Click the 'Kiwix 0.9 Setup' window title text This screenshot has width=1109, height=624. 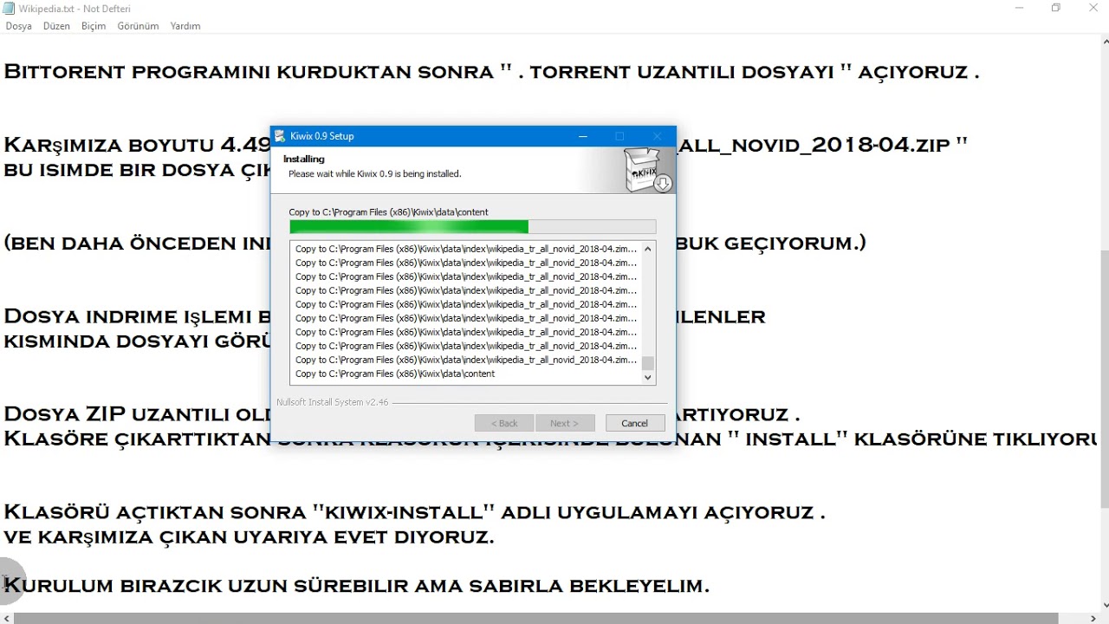click(322, 136)
